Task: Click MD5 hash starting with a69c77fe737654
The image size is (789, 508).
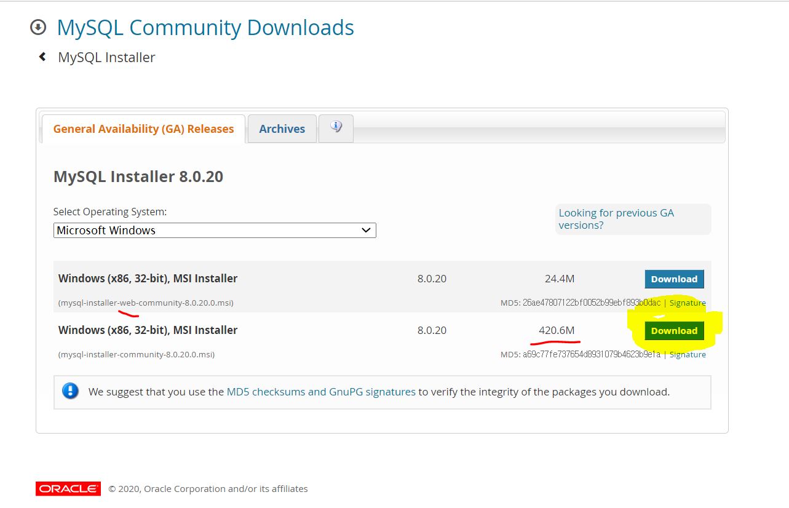Action: point(592,354)
